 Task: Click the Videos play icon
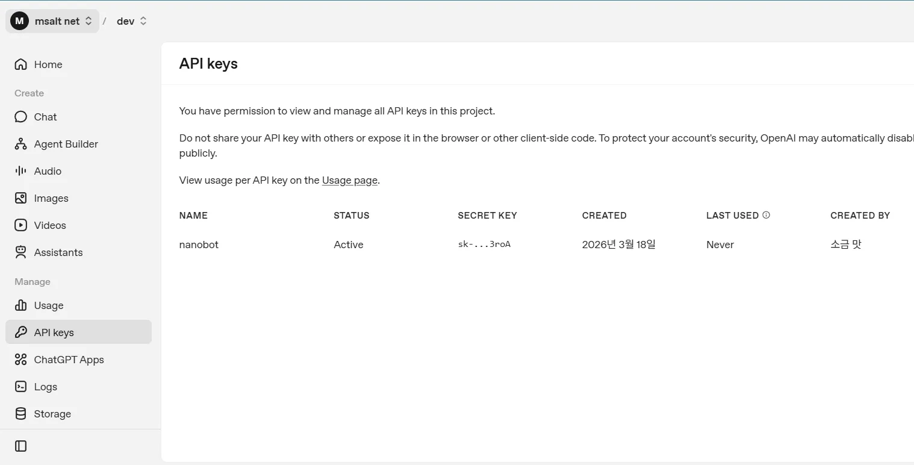click(x=21, y=225)
